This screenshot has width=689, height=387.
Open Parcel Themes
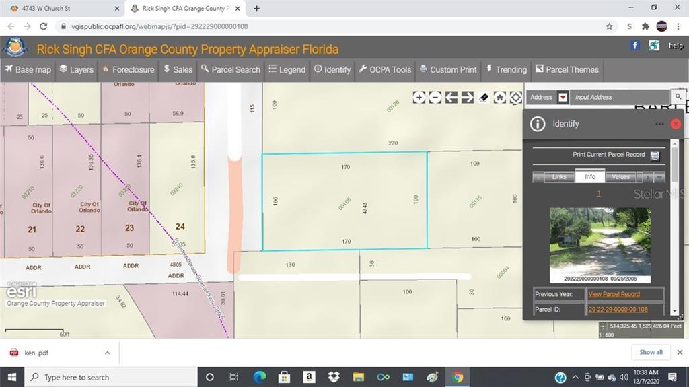(x=567, y=69)
